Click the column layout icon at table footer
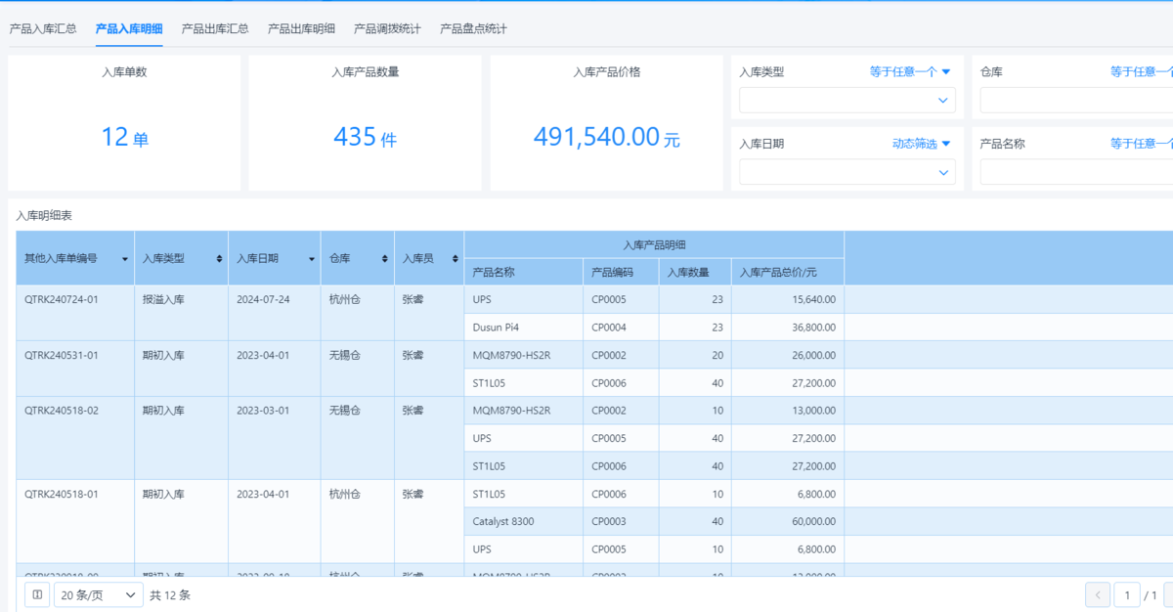The image size is (1173, 612). pyautogui.click(x=37, y=594)
